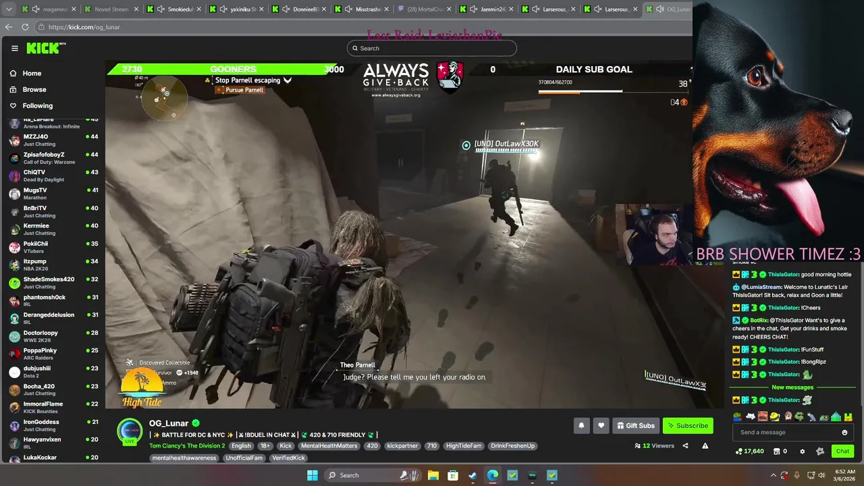Open the chat shop icon
The image size is (864, 486).
pos(777,451)
